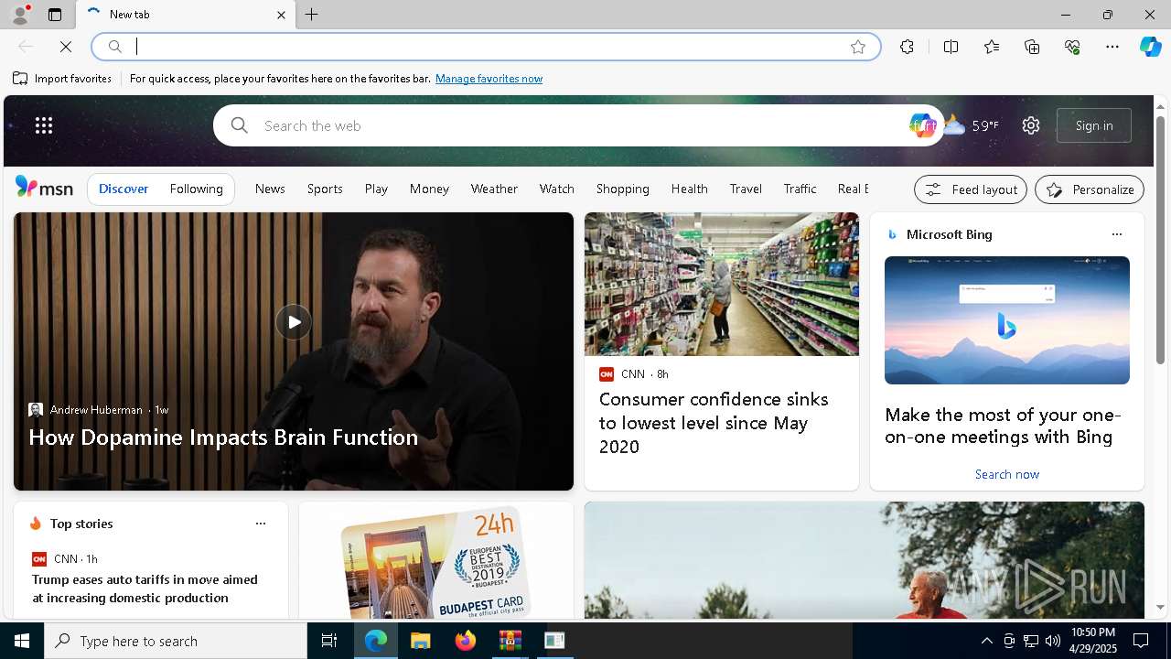Open the Extensions puzzle icon
1171x659 pixels.
coord(907,47)
